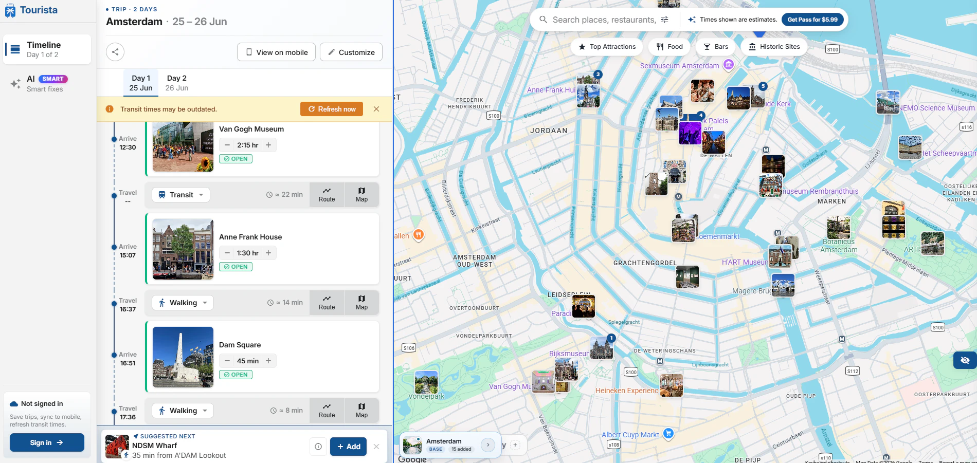The image size is (977, 463).
Task: Filter map by Historic Sites
Action: [774, 47]
